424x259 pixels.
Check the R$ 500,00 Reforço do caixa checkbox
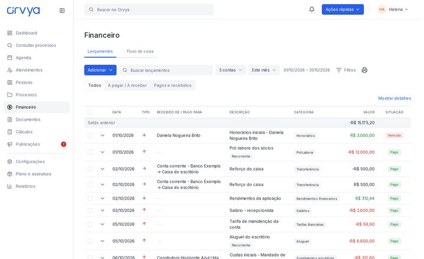click(x=90, y=184)
